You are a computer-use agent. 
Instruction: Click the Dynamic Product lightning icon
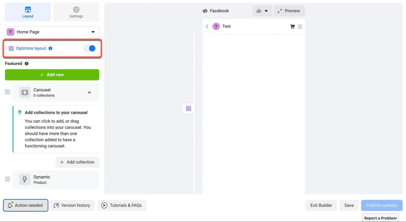24,179
